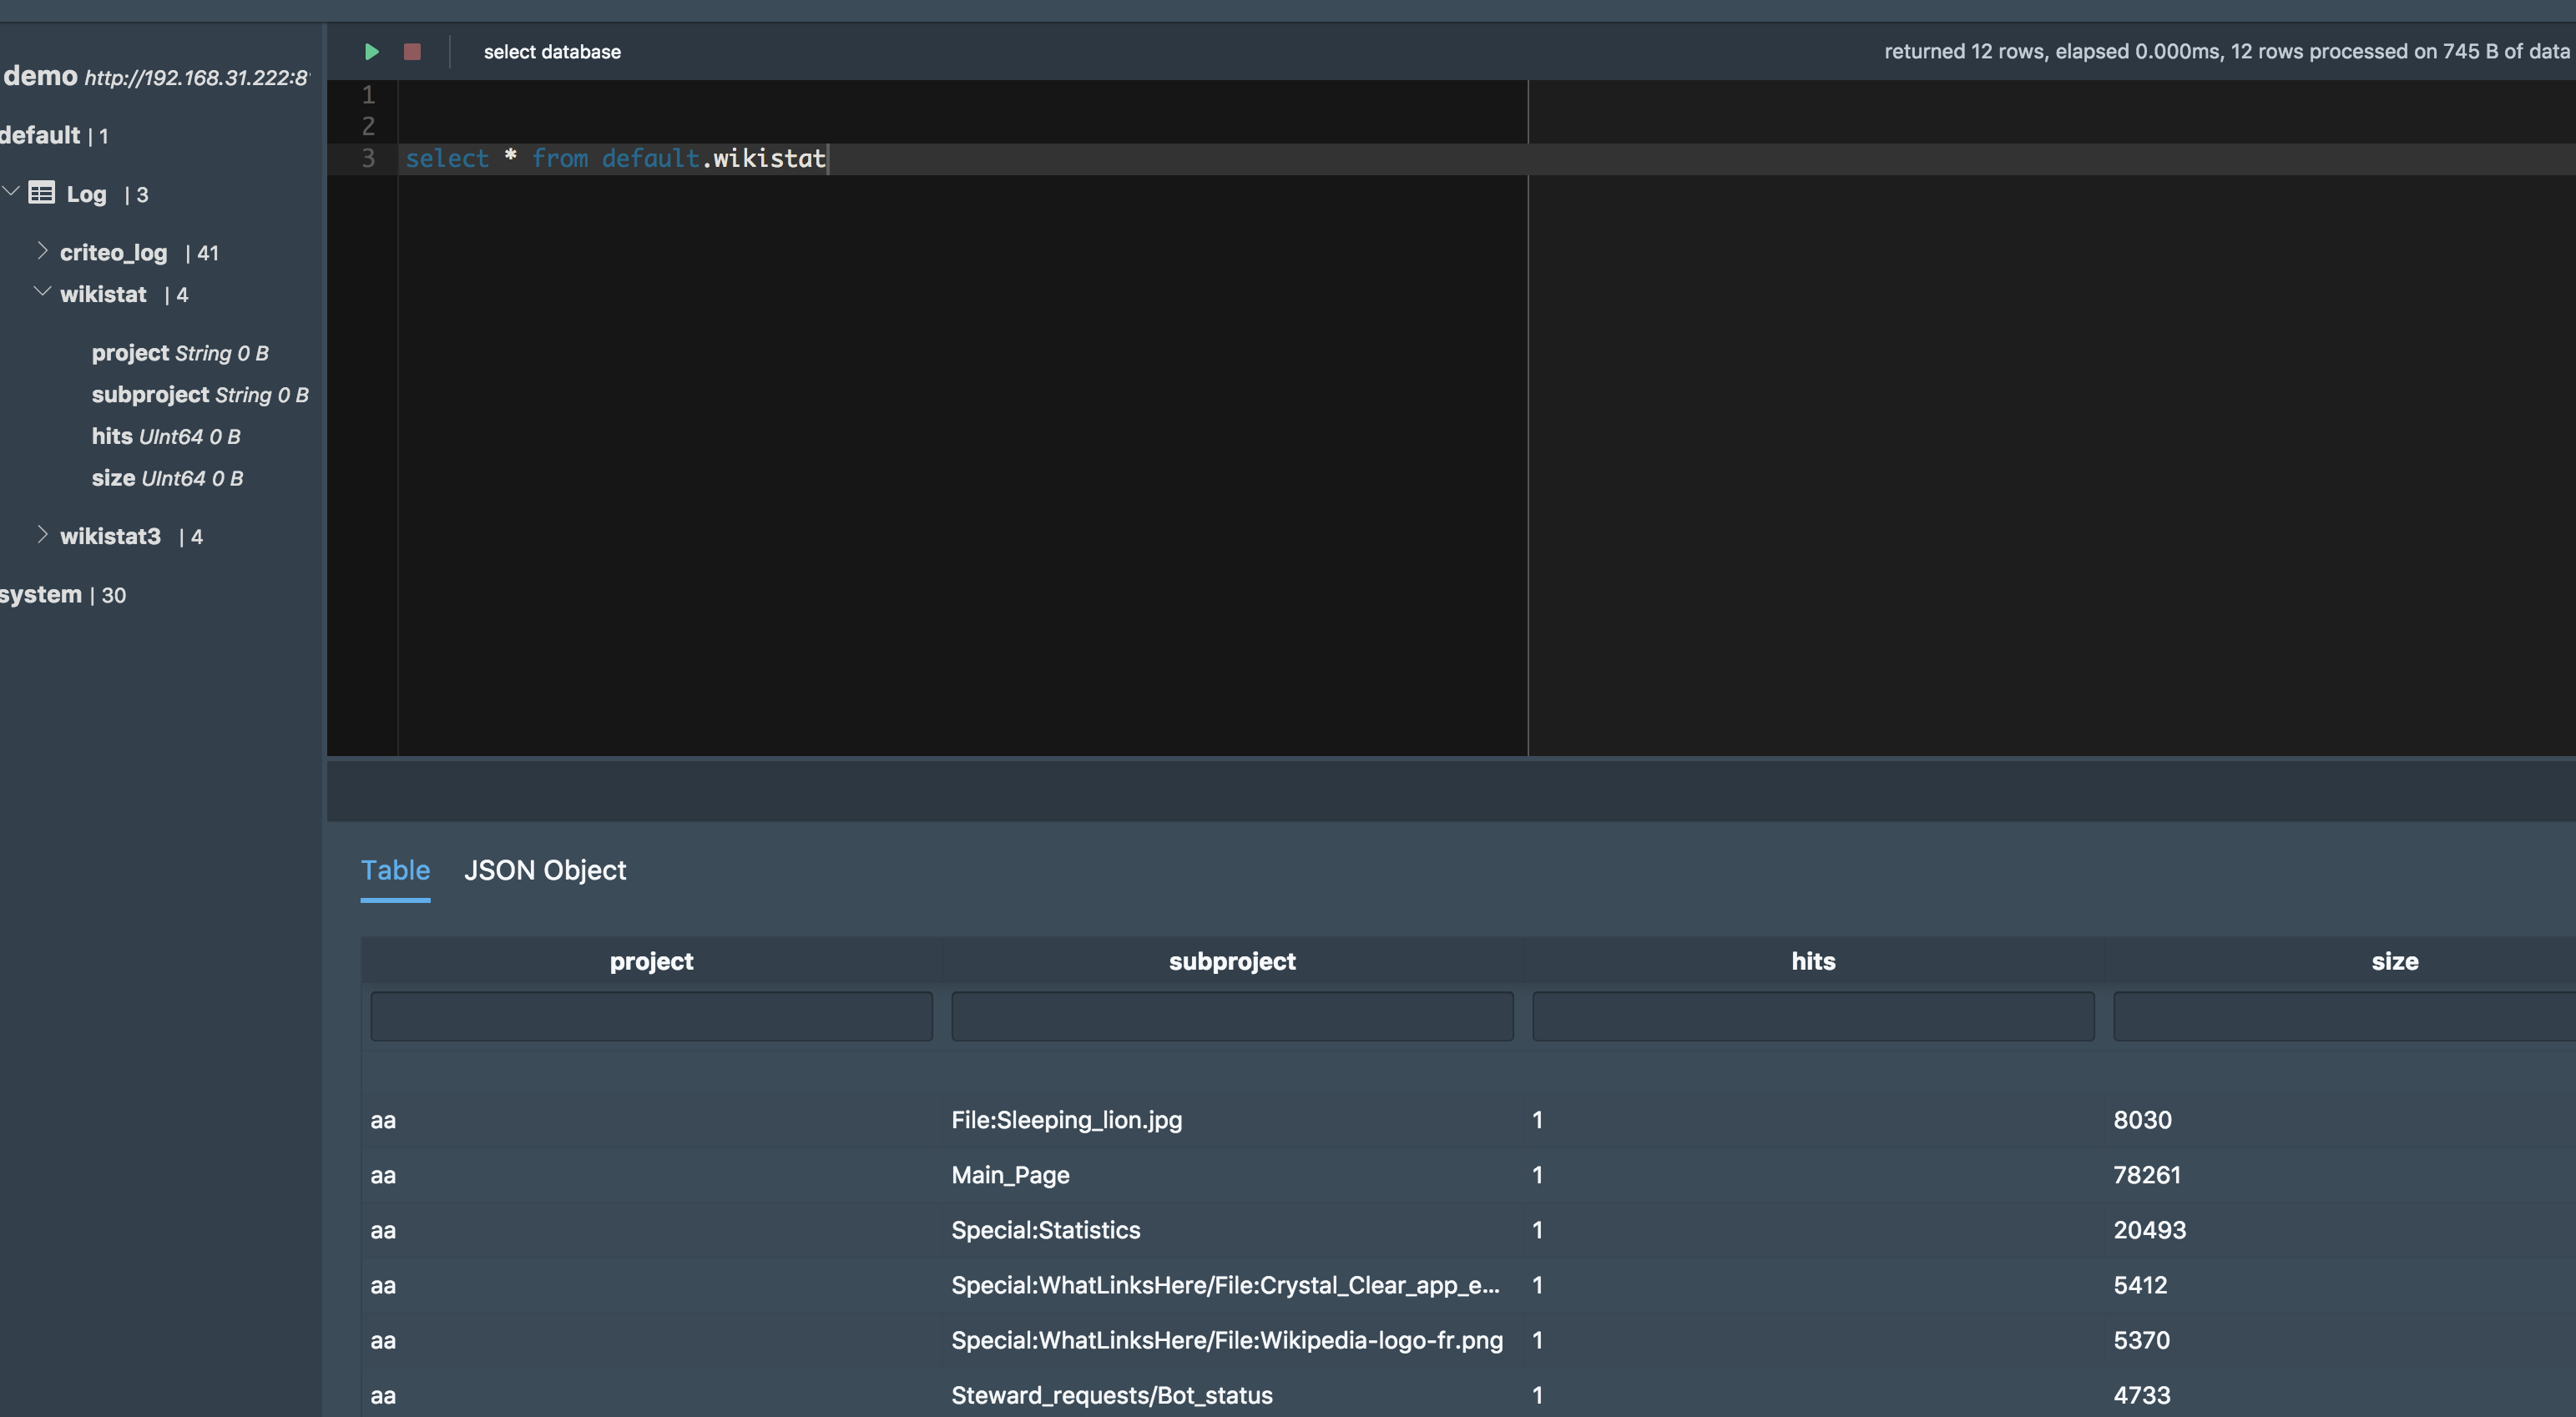Image resolution: width=2576 pixels, height=1417 pixels.
Task: Select the Table results tab
Action: (395, 870)
